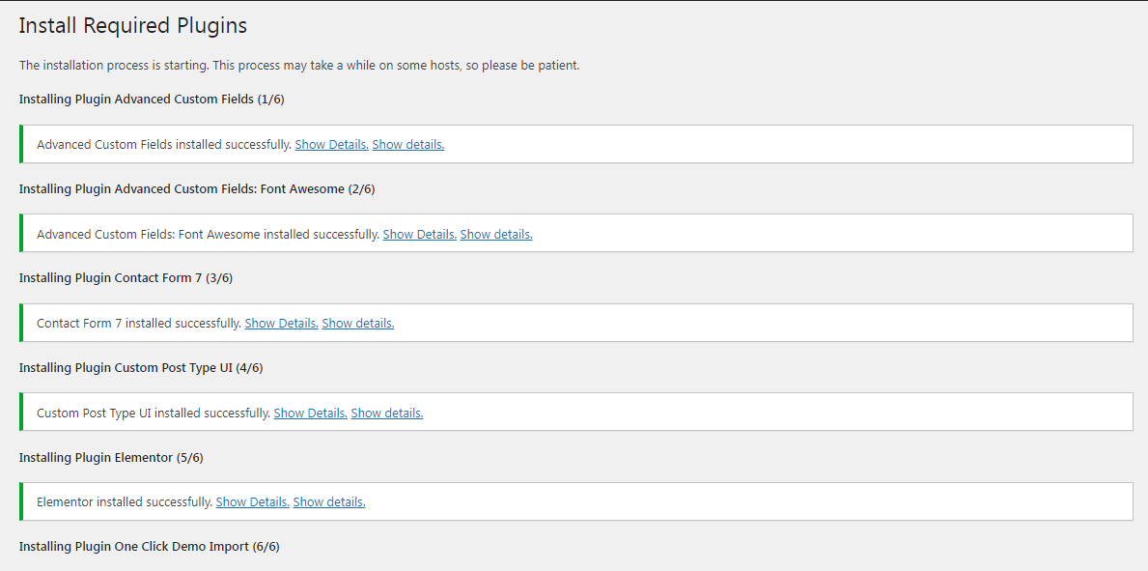
Task: Click lowercase 'Show details.' in Contact Form 7 notice
Action: (x=358, y=324)
